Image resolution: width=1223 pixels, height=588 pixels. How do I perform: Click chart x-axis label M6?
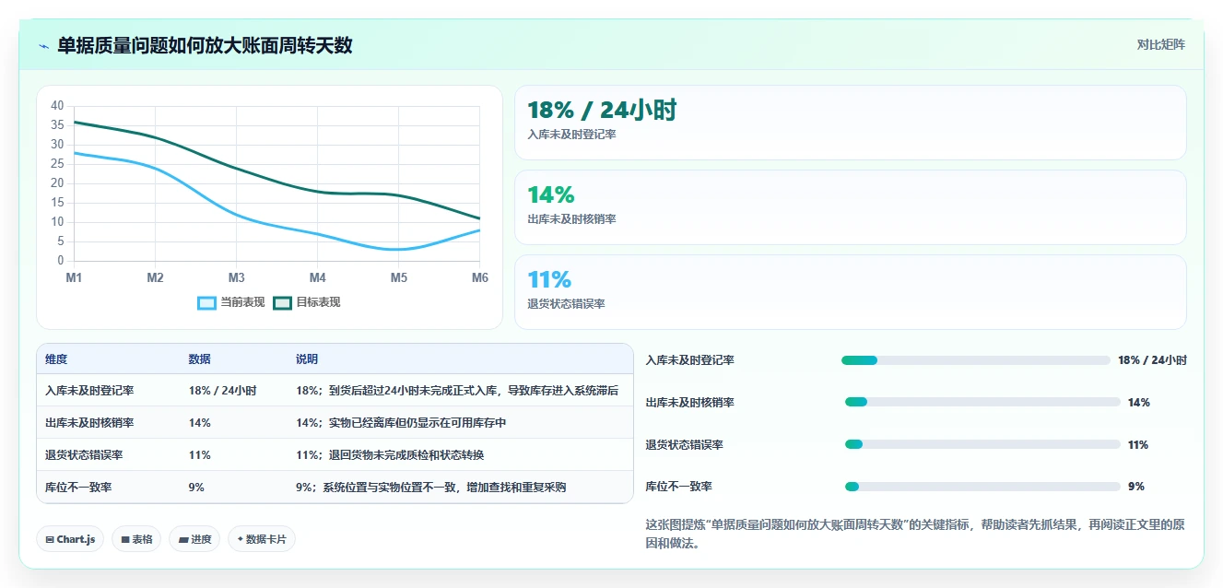[x=480, y=277]
